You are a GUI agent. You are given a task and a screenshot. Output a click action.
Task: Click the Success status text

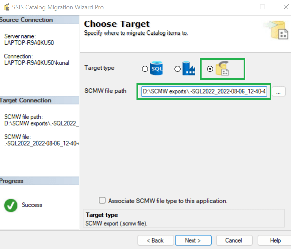(x=32, y=205)
